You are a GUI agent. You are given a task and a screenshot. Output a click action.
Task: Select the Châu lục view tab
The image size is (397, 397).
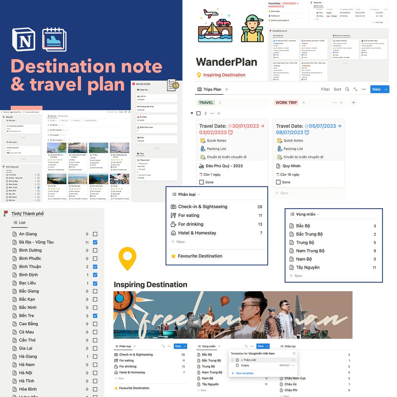coord(288,346)
